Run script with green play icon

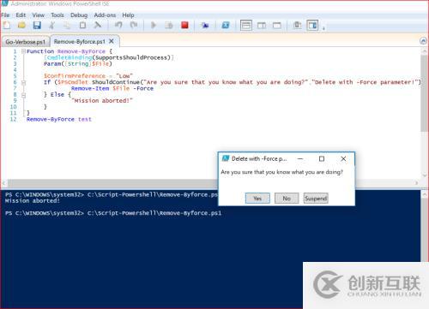[154, 26]
